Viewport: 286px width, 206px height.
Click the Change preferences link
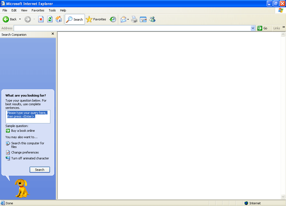coord(25,152)
